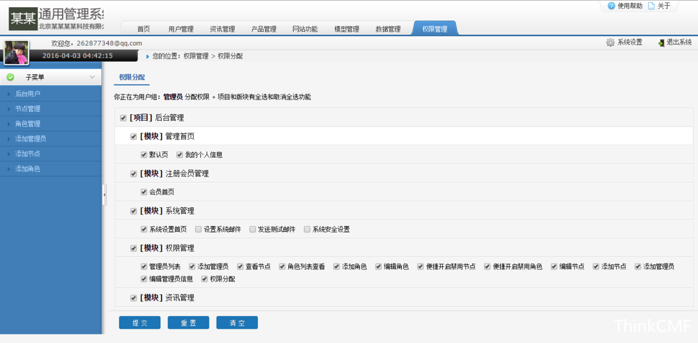Uncheck the 系统设置首页 checkbox

pos(143,229)
